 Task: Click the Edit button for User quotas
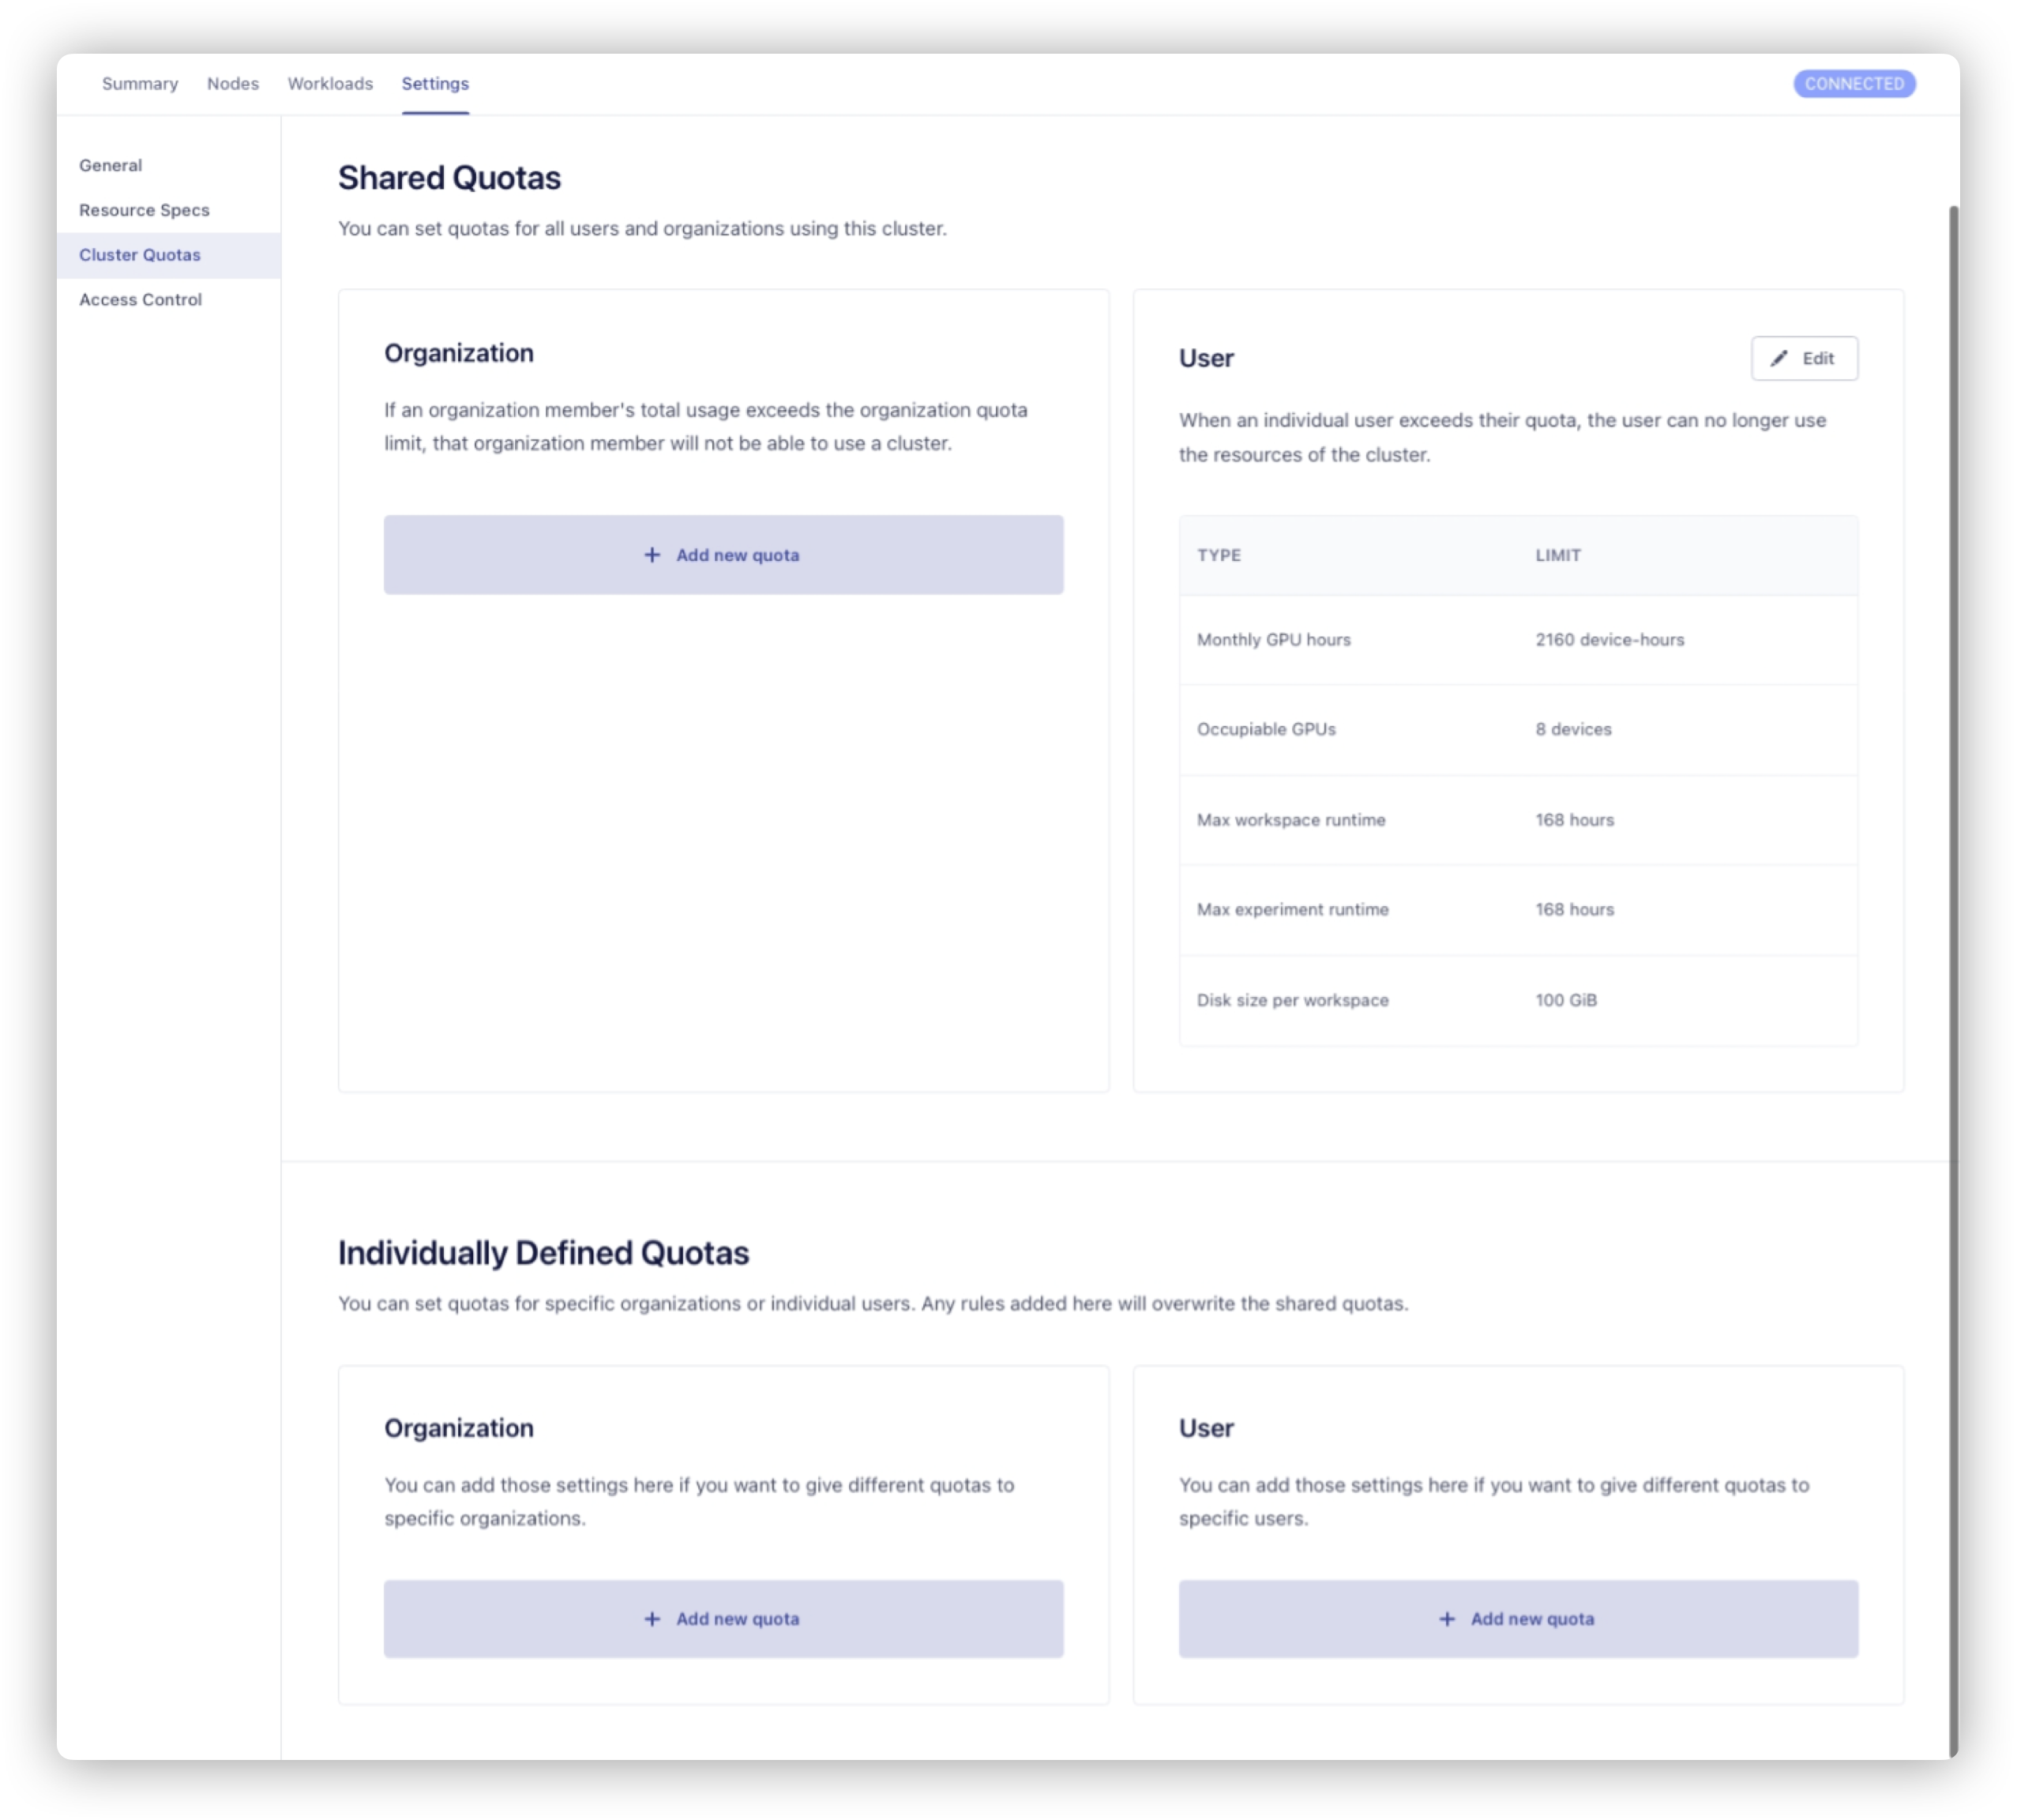(1804, 358)
